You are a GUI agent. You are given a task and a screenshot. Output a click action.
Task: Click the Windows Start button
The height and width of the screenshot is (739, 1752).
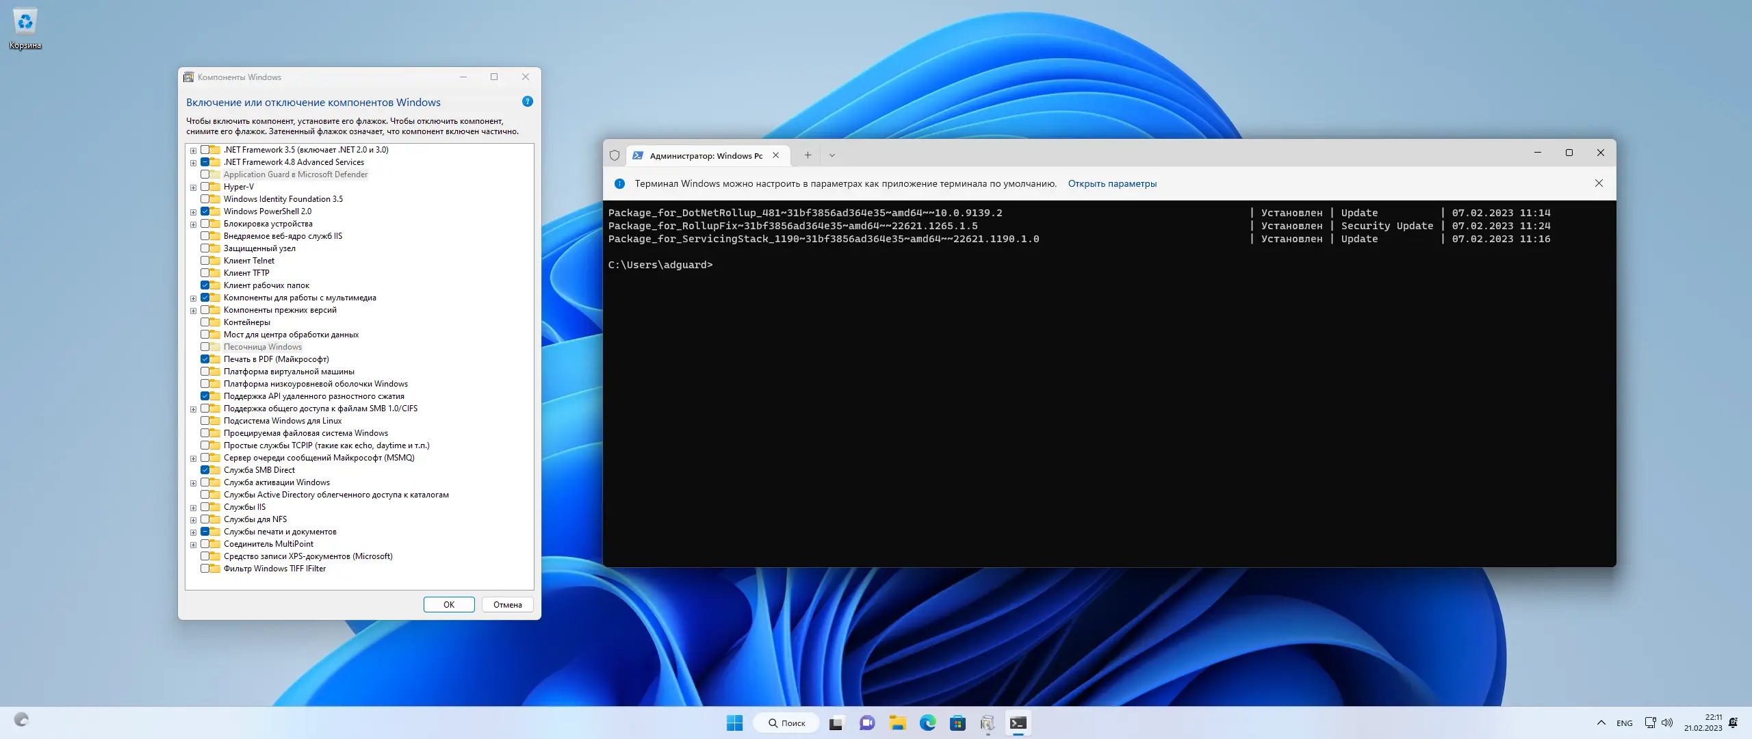pos(734,723)
